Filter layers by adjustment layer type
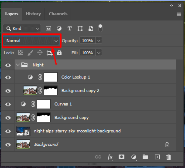 click(x=59, y=28)
